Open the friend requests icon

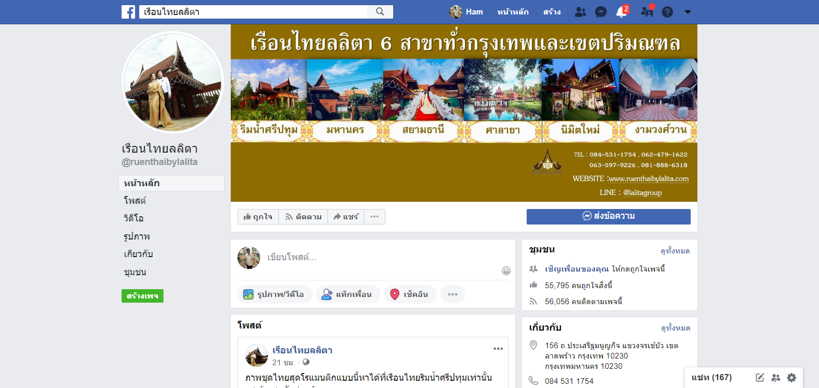click(x=580, y=12)
